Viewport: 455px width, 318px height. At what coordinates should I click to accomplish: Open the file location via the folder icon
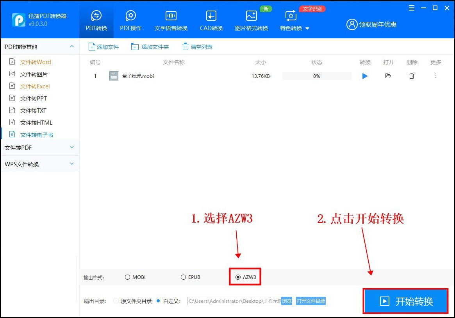[x=388, y=76]
